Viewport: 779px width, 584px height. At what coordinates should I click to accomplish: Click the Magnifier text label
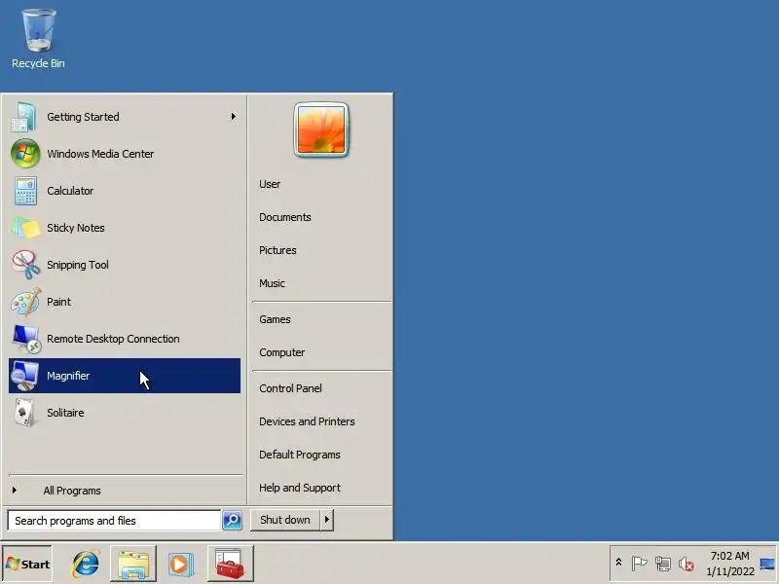pyautogui.click(x=68, y=376)
